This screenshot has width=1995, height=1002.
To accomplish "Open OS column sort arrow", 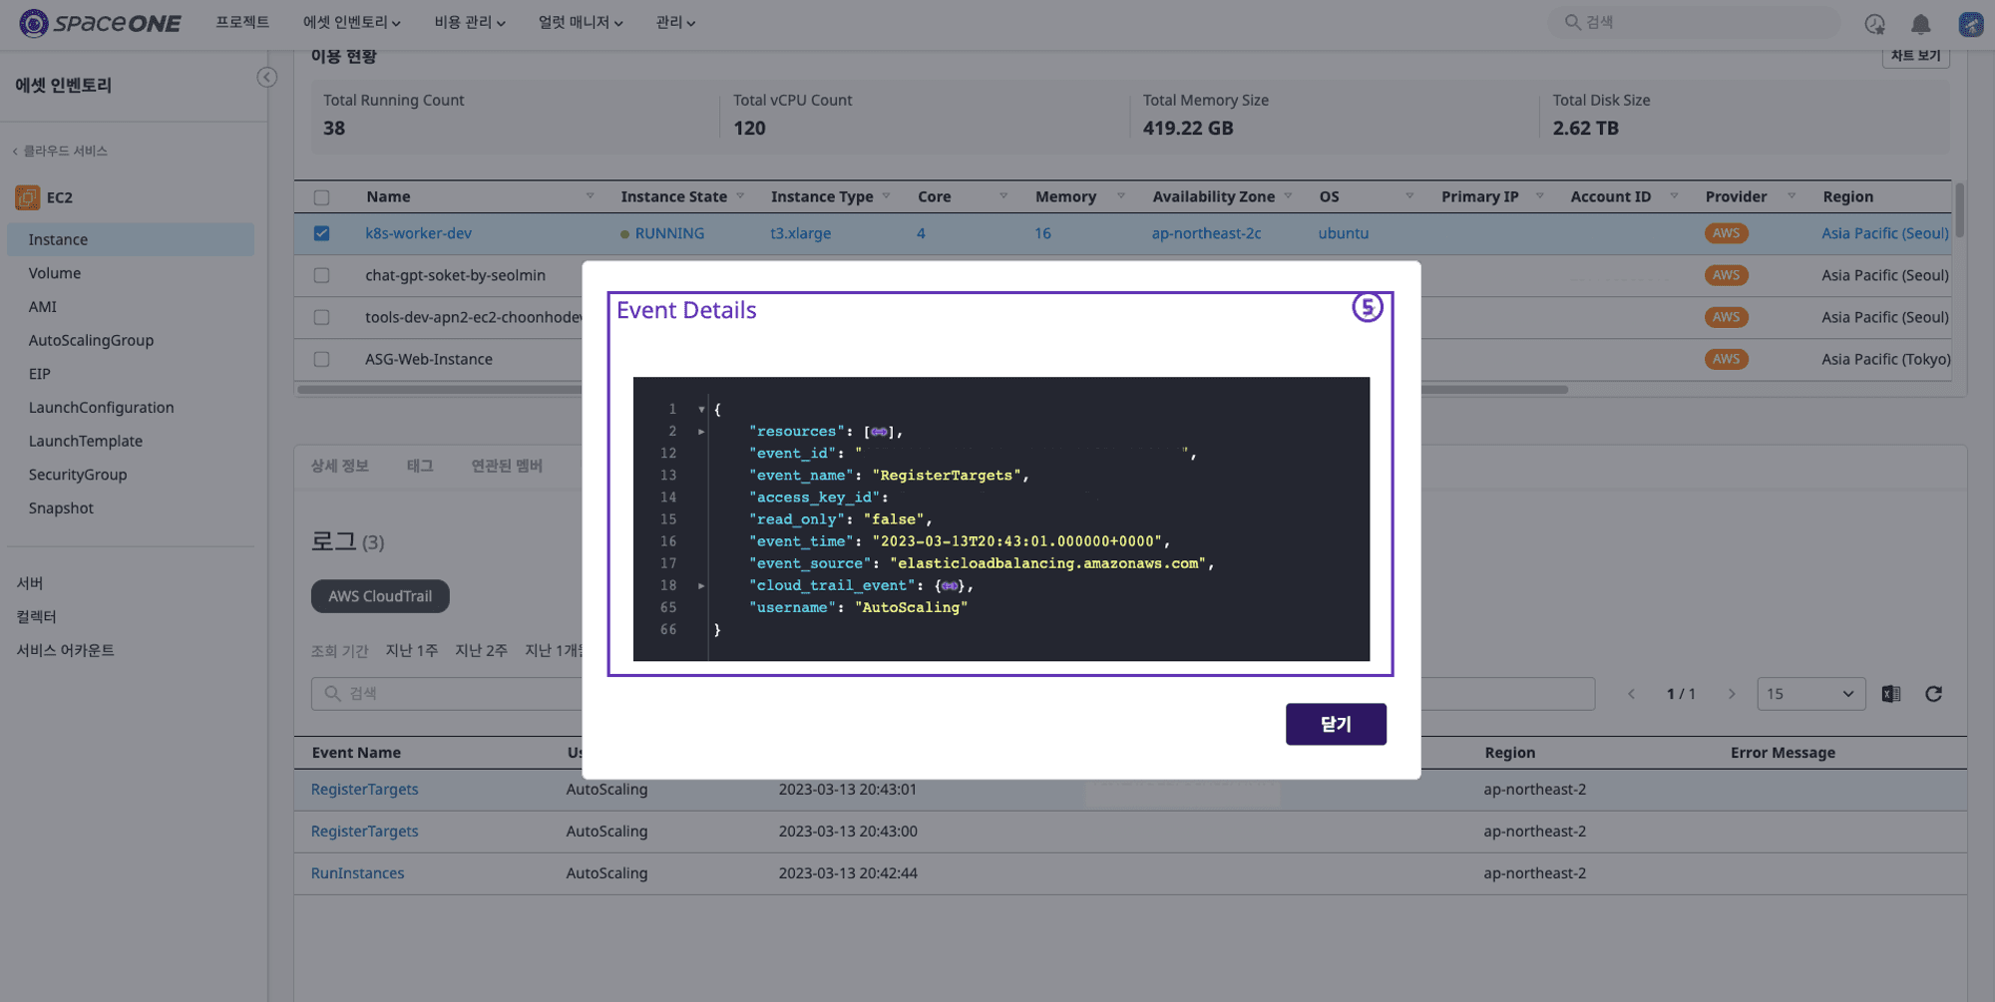I will coord(1408,196).
